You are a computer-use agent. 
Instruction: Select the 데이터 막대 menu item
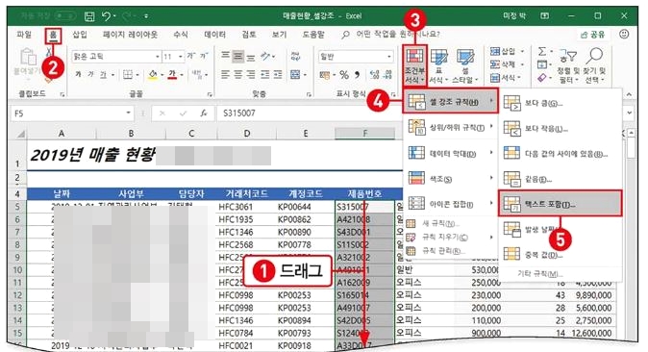(x=451, y=154)
